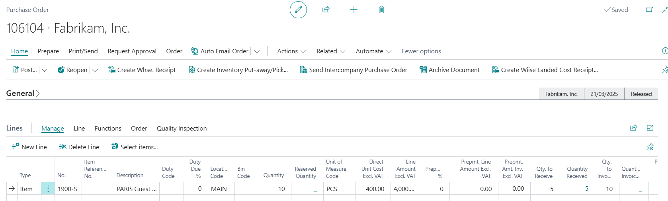Image resolution: width=668 pixels, height=201 pixels.
Task: Select the Print/Send tab
Action: coord(83,51)
